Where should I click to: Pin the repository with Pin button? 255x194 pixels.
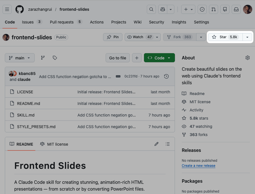(113, 37)
